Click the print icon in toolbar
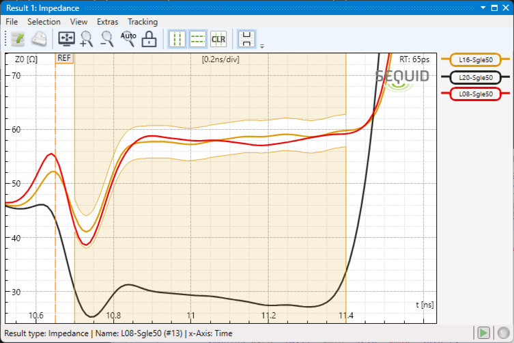Screen dimensions: 514x343 click(40, 39)
